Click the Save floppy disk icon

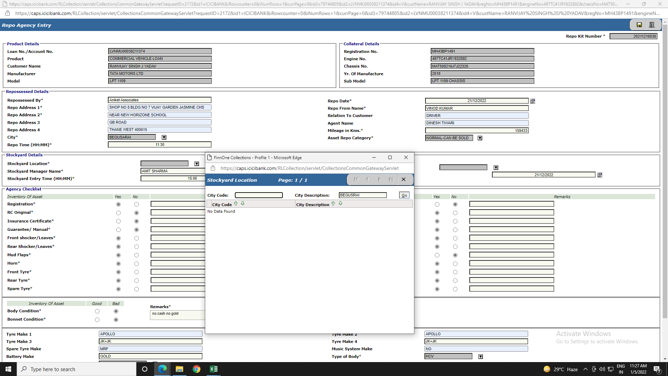[639, 25]
